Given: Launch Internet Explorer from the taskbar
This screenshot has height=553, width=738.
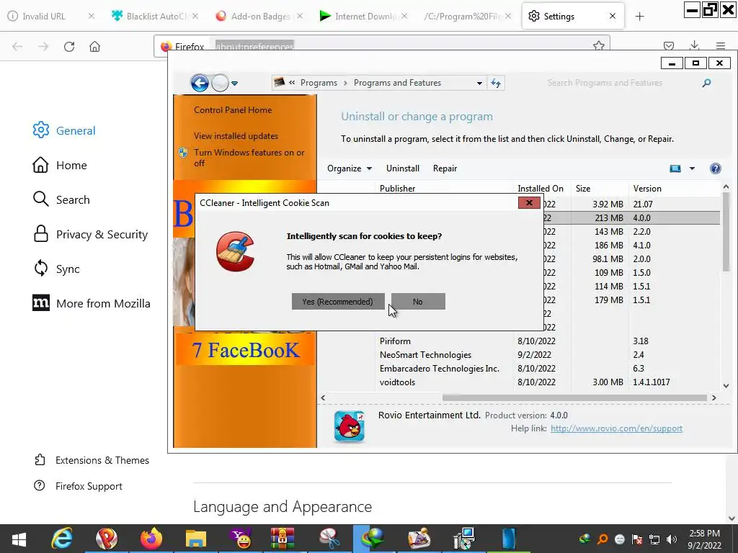Looking at the screenshot, I should 62,539.
